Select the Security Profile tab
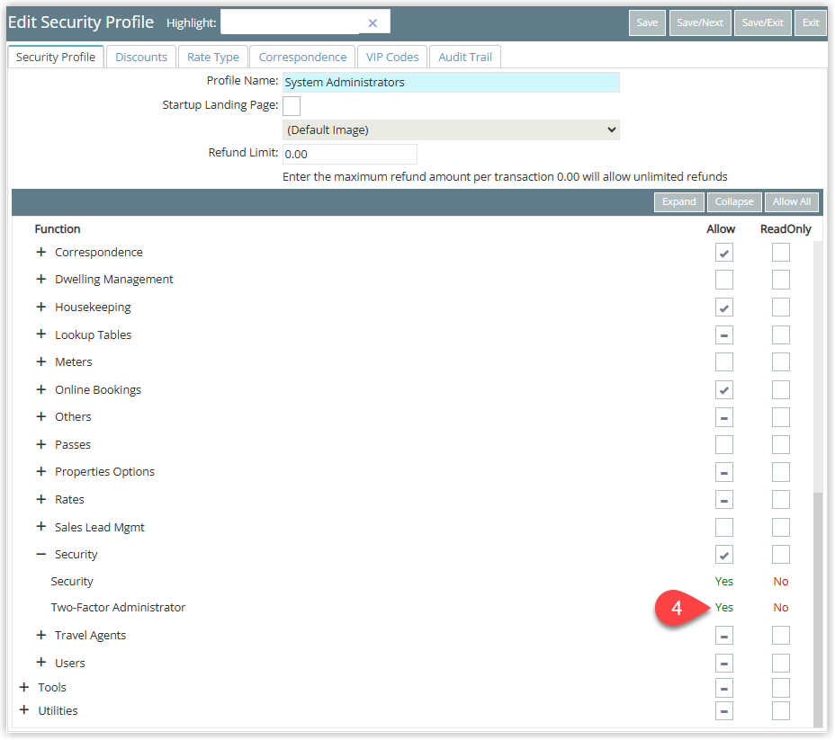The width and height of the screenshot is (835, 740). coord(56,57)
